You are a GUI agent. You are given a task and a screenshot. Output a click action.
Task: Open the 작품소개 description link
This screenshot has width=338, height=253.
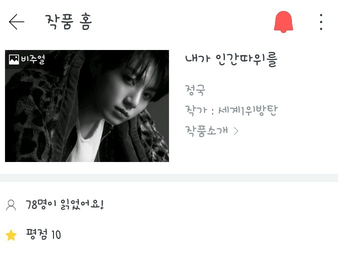pos(206,130)
